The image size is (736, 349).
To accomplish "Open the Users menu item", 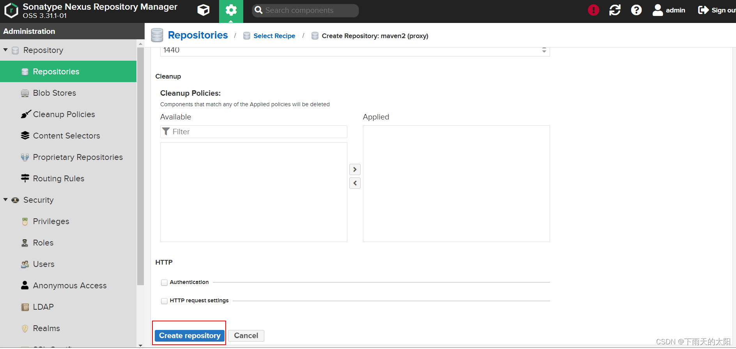I will point(68,264).
